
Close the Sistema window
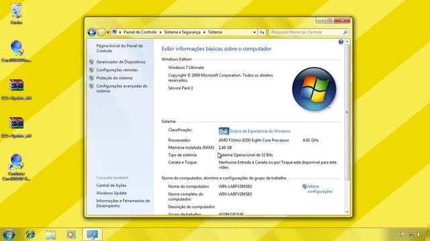click(342, 20)
